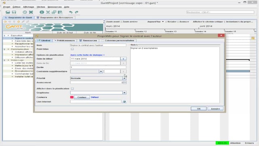Click the Durée input field

coord(98,67)
